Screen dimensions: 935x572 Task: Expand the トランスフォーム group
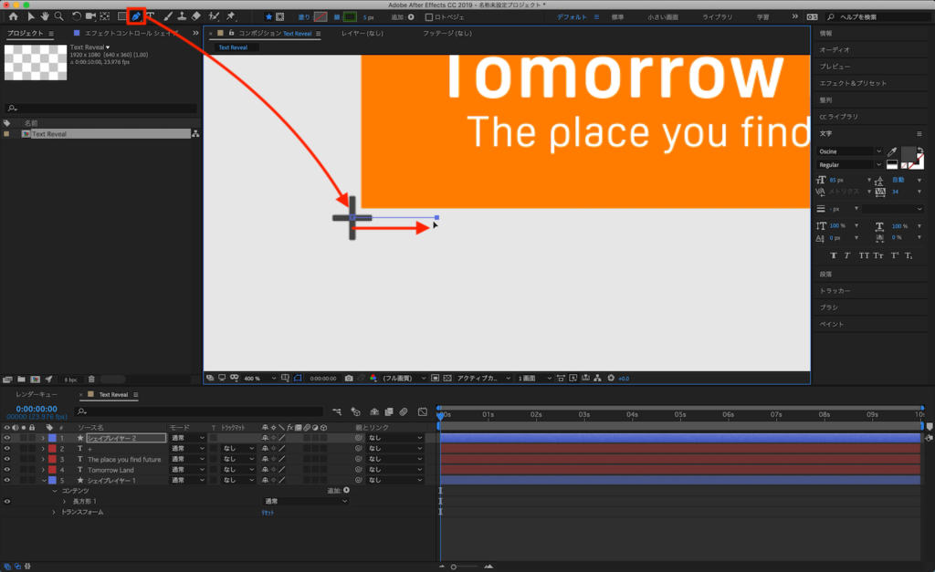point(54,513)
